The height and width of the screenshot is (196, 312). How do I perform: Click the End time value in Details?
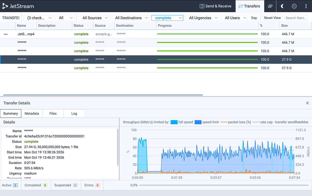[44, 158]
